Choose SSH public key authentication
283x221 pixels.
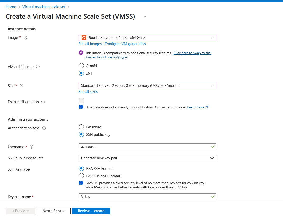click(x=81, y=134)
